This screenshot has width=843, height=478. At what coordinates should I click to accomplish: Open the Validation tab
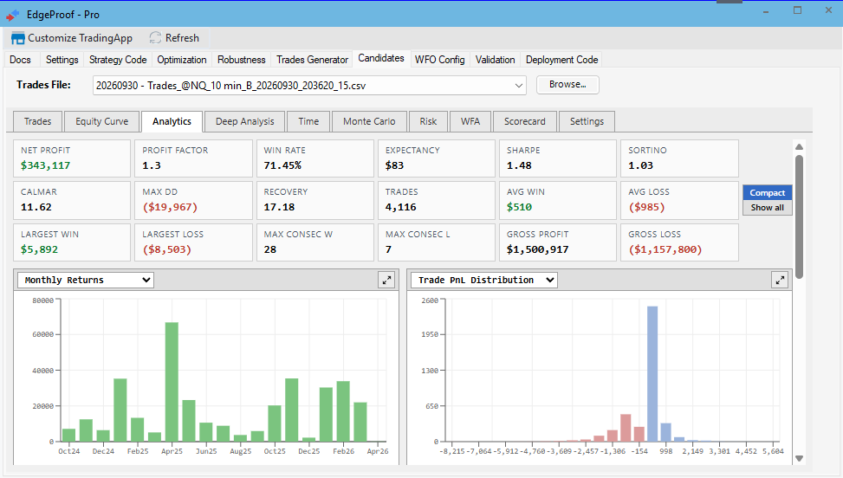496,60
